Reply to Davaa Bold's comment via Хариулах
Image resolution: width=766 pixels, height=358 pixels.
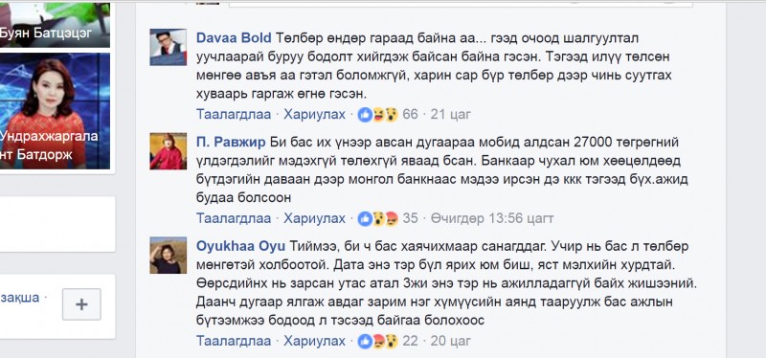click(315, 115)
